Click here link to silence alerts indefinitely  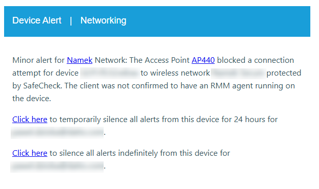30,153
